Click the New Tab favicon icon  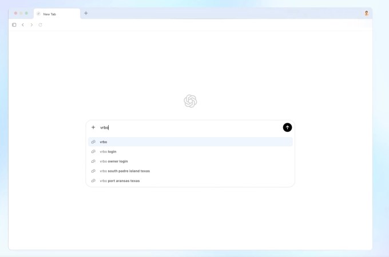(39, 14)
